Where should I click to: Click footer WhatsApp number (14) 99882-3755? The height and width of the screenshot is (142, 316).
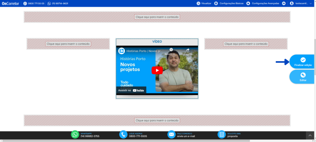(x=90, y=136)
